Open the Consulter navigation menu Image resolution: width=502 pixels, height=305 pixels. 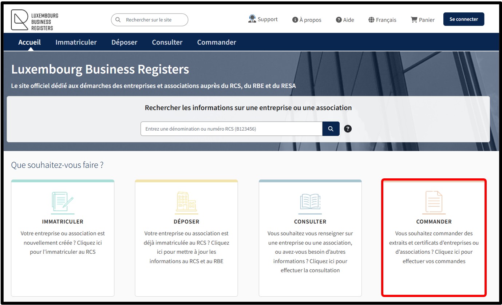point(167,42)
